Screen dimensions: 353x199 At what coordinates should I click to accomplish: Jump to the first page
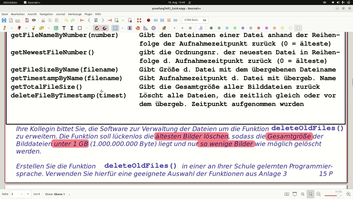pos(82,20)
